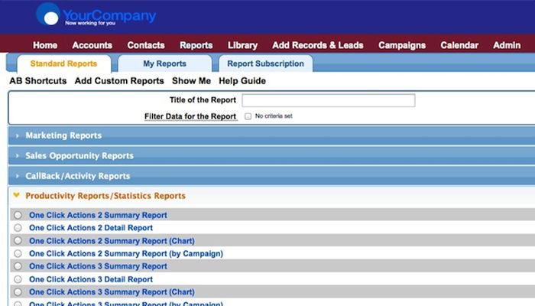Image resolution: width=535 pixels, height=306 pixels.
Task: Go to Accounts in navigation bar
Action: [92, 45]
